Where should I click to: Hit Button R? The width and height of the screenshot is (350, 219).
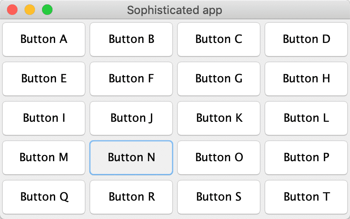(x=131, y=197)
